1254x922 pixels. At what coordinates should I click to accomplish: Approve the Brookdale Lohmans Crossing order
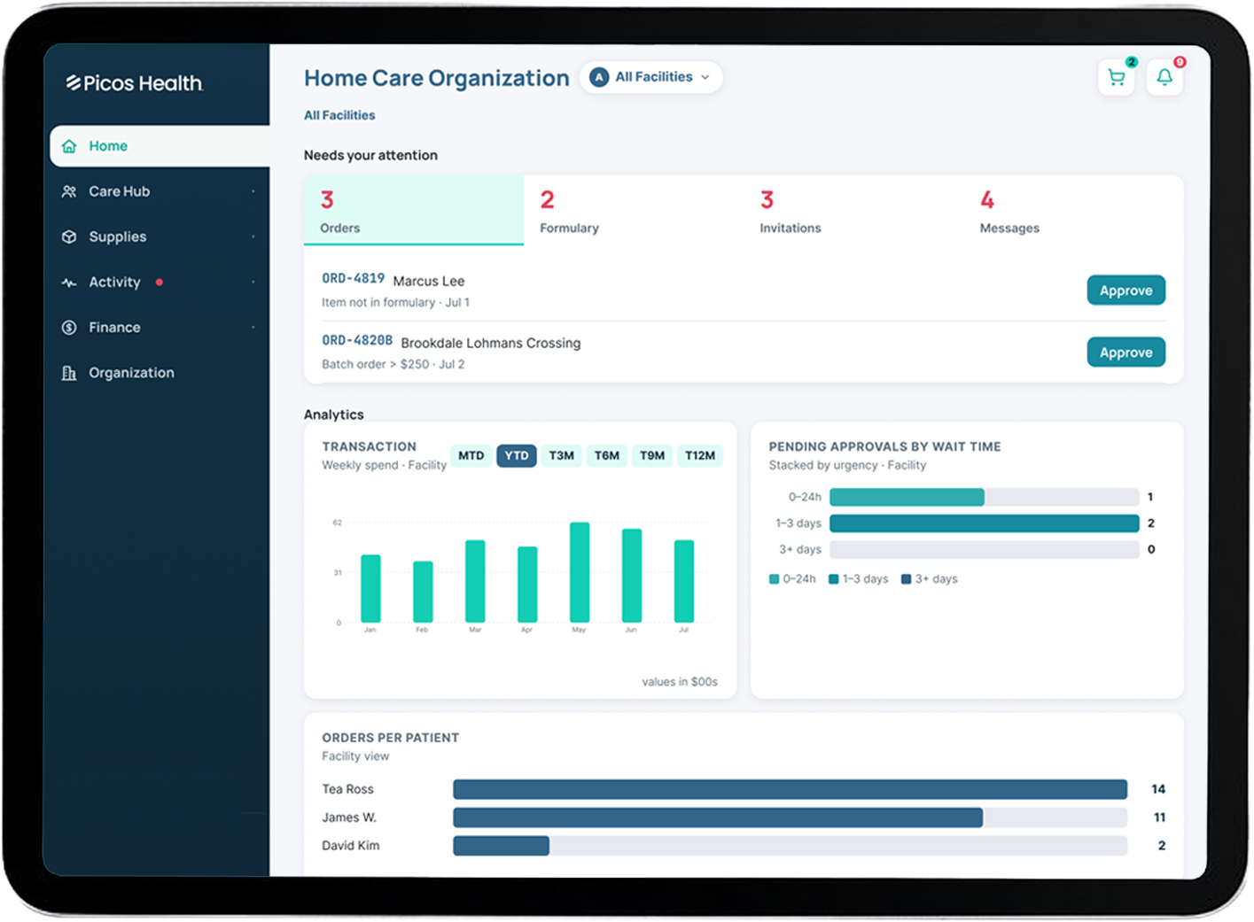[1126, 353]
